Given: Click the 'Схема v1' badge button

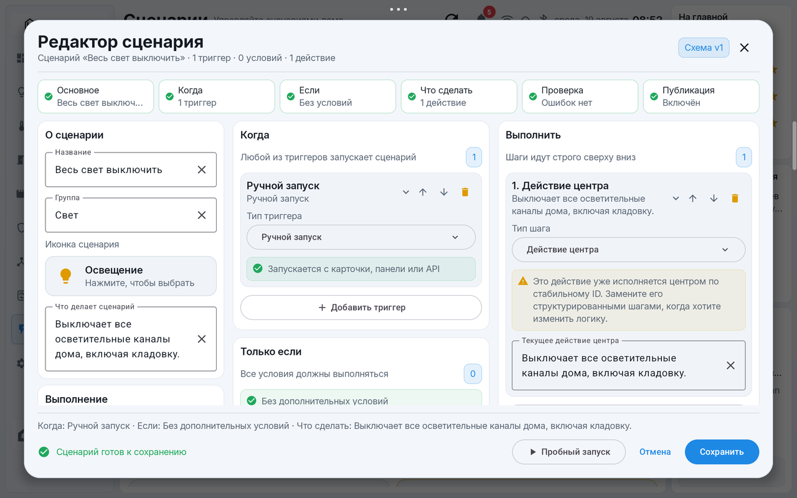Looking at the screenshot, I should point(704,48).
